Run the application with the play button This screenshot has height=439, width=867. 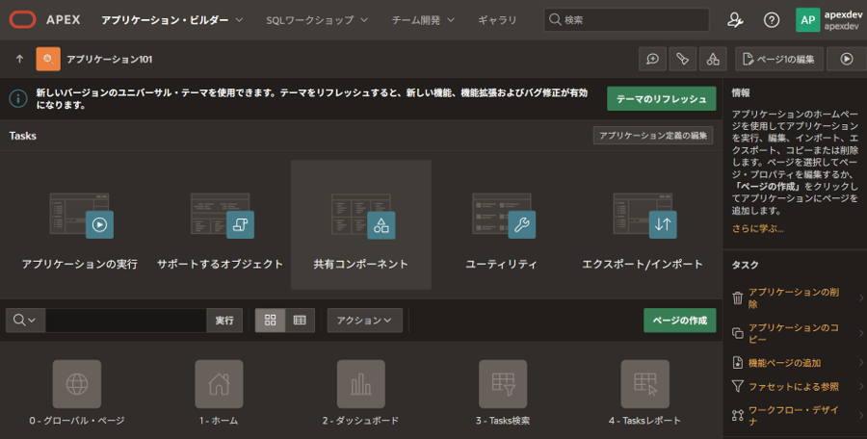point(847,59)
